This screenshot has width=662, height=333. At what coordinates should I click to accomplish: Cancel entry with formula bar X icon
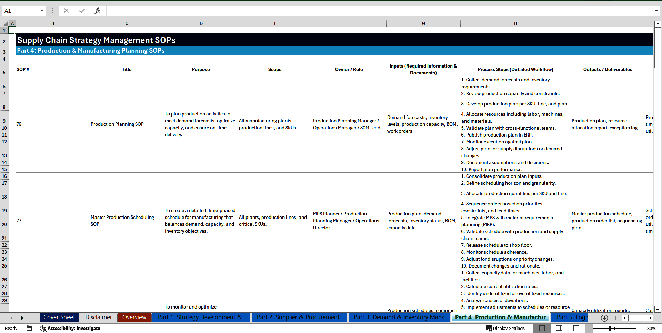pyautogui.click(x=66, y=11)
